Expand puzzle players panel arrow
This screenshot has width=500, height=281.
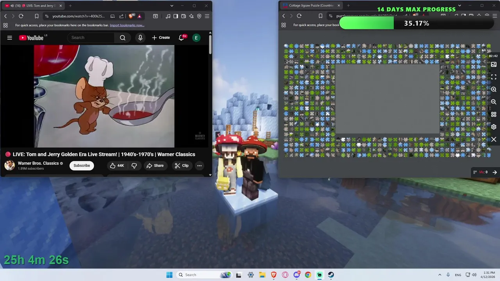495,172
